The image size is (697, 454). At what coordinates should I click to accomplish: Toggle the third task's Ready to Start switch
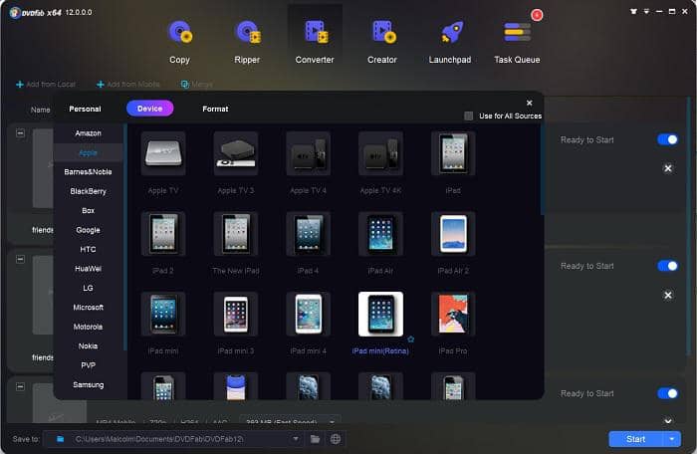pyautogui.click(x=667, y=393)
